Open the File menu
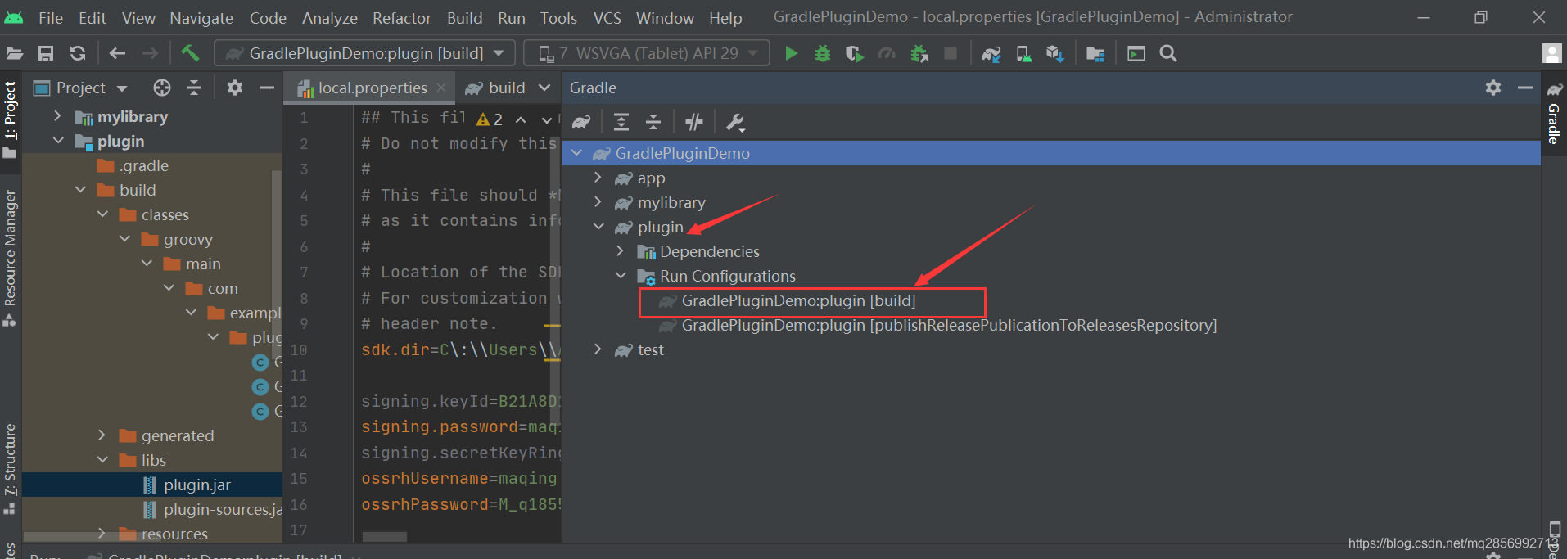Viewport: 1567px width, 559px height. (50, 18)
